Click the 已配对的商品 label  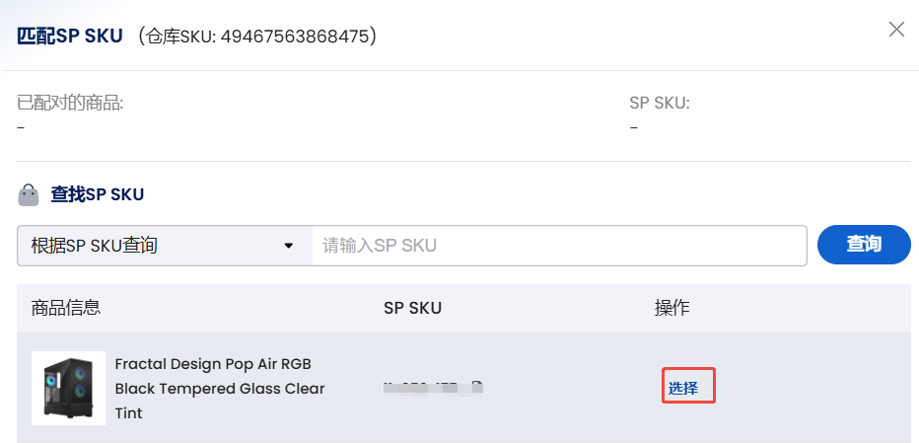coord(70,103)
